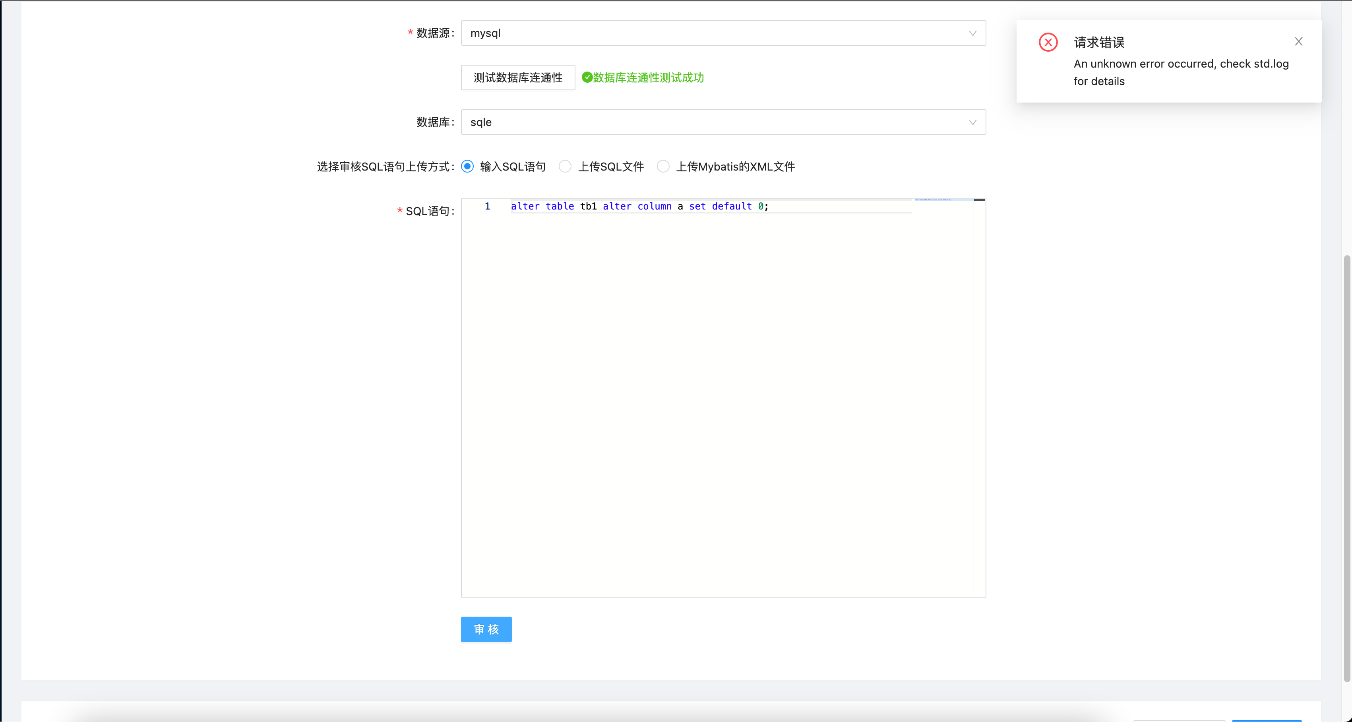Image resolution: width=1352 pixels, height=722 pixels.
Task: Click the chevron in the 数据库 selector
Action: 972,122
